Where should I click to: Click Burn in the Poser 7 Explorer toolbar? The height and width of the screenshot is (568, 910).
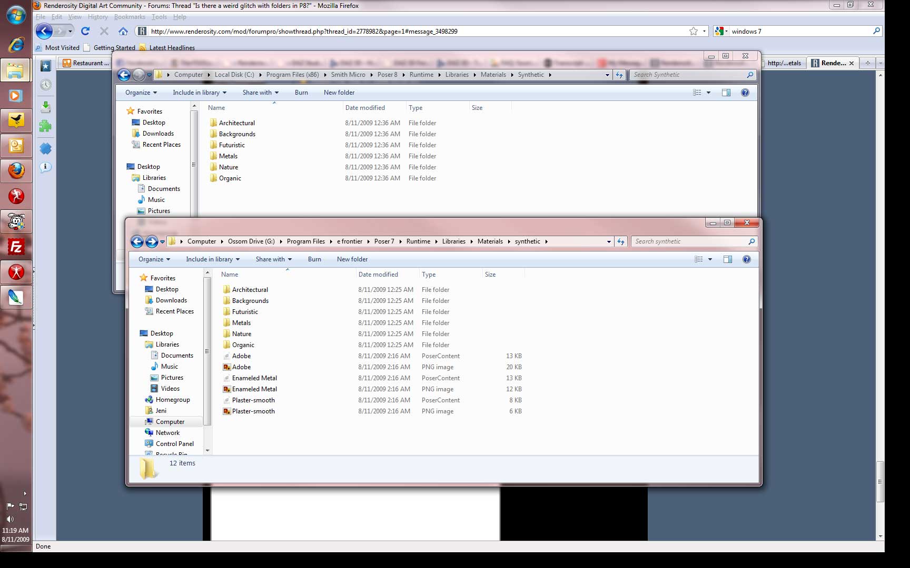(314, 259)
